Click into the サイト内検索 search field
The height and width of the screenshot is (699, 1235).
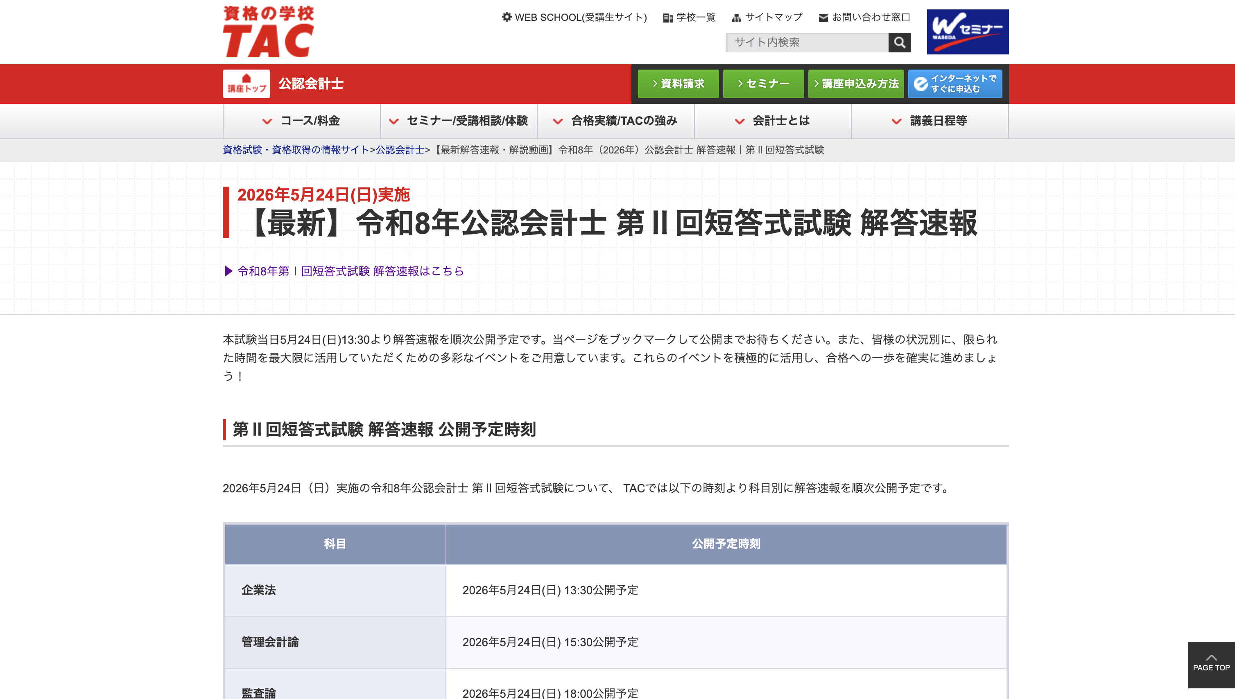tap(807, 42)
